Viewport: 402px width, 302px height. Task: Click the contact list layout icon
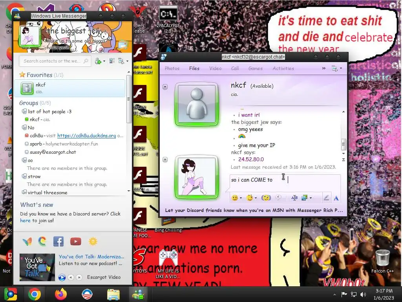[x=112, y=61]
